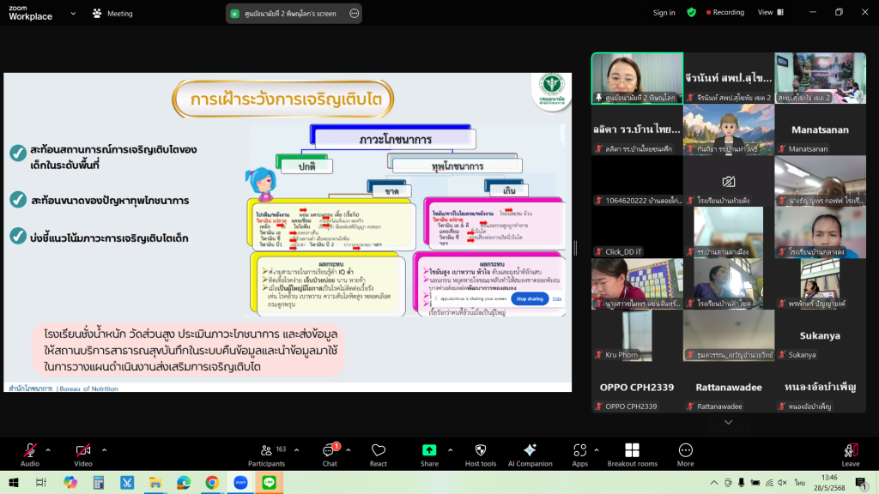
Task: Click the panel divider handle beside the gallery
Action: (575, 248)
